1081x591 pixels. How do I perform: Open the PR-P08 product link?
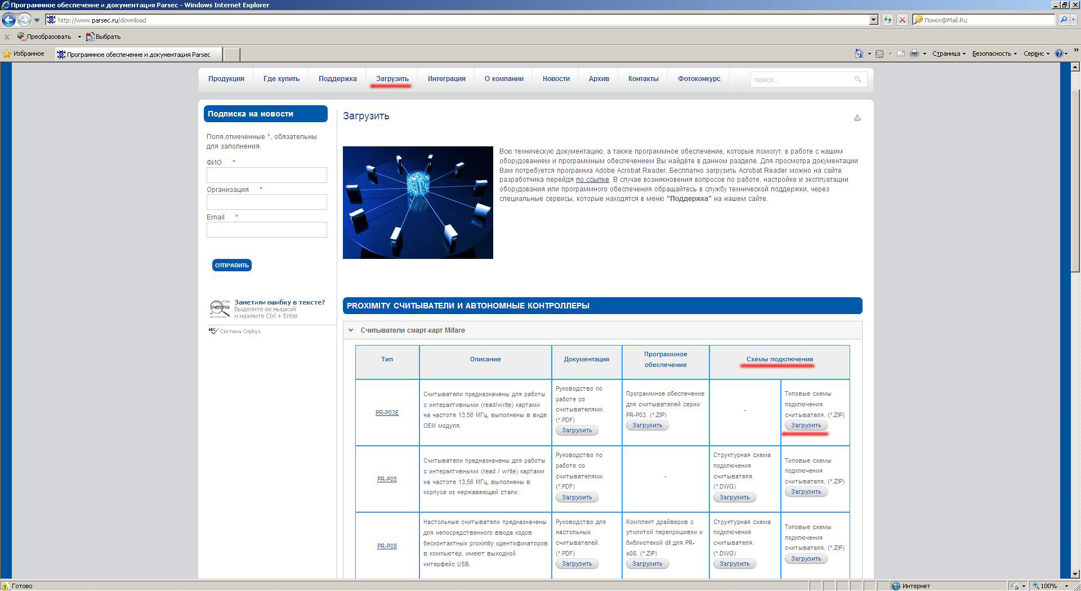387,546
